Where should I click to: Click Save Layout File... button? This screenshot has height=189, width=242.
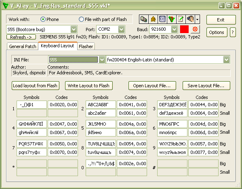point(206,86)
